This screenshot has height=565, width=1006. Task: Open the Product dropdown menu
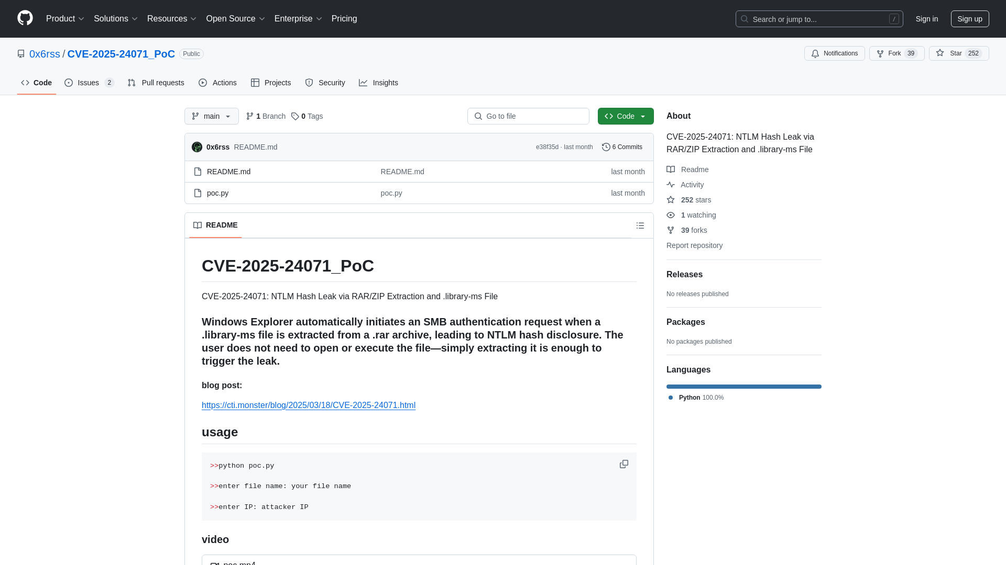[x=65, y=19]
